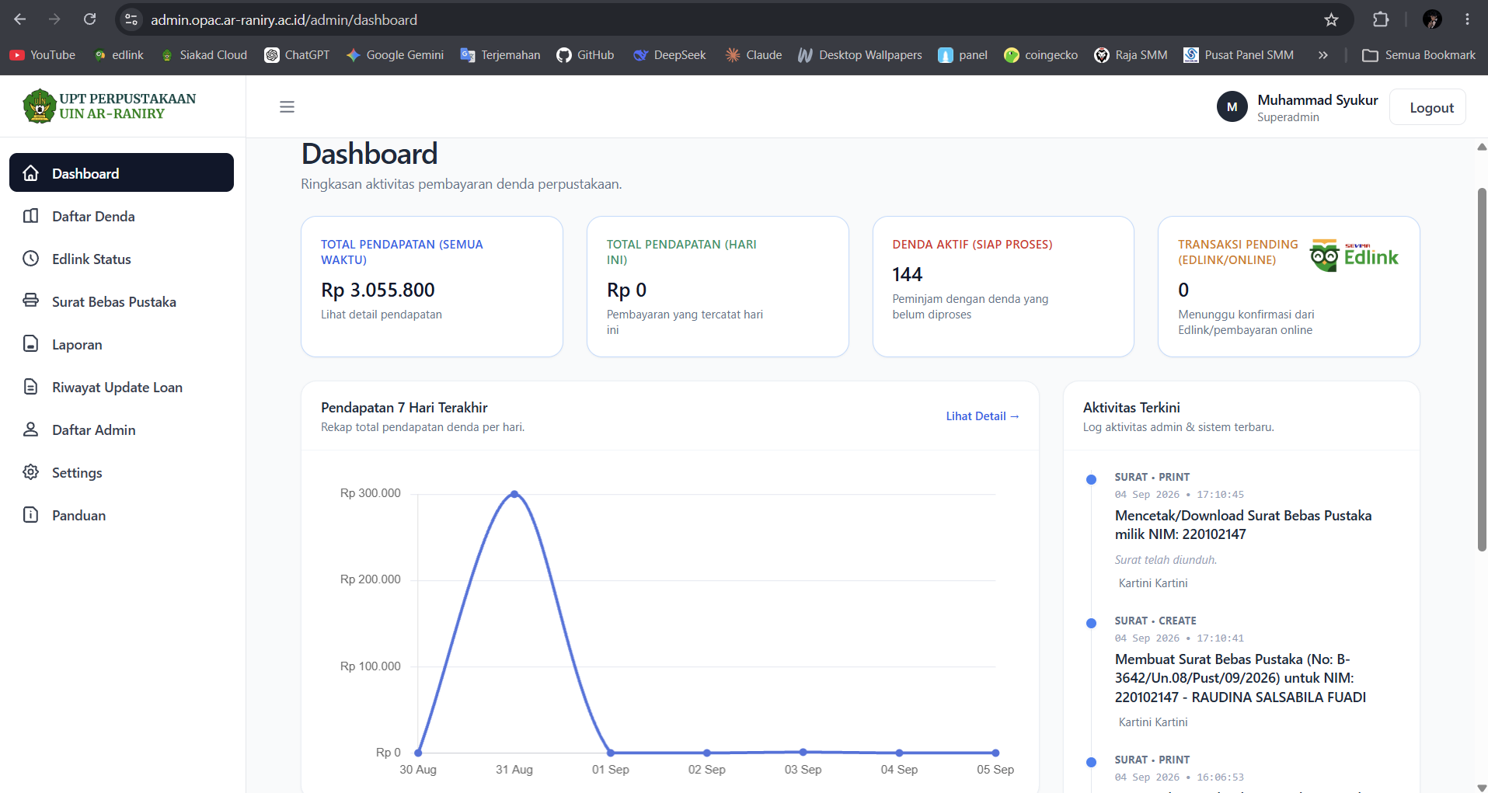Open the Terjemahan bookmark
Viewport: 1488px width, 793px height.
tap(500, 55)
